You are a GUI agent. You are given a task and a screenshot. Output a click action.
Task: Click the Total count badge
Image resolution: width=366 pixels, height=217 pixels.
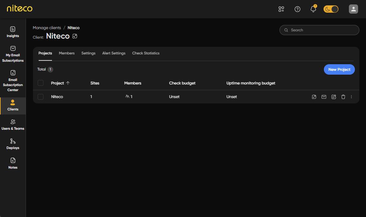(50, 70)
